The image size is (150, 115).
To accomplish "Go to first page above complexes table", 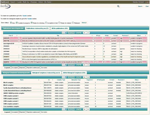I will click(x=70, y=77).
